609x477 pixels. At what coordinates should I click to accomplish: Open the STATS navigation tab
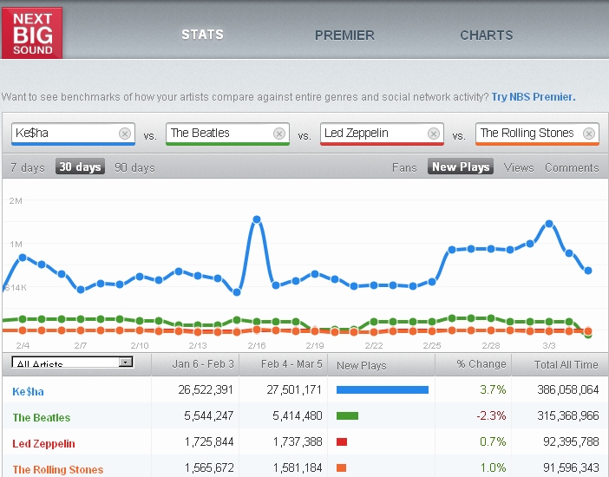click(202, 35)
